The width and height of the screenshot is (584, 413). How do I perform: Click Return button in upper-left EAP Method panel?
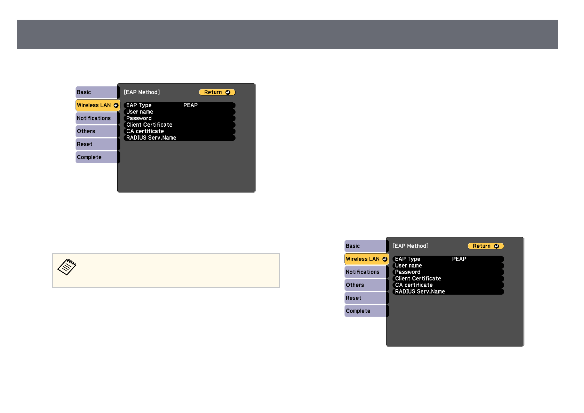tap(217, 92)
